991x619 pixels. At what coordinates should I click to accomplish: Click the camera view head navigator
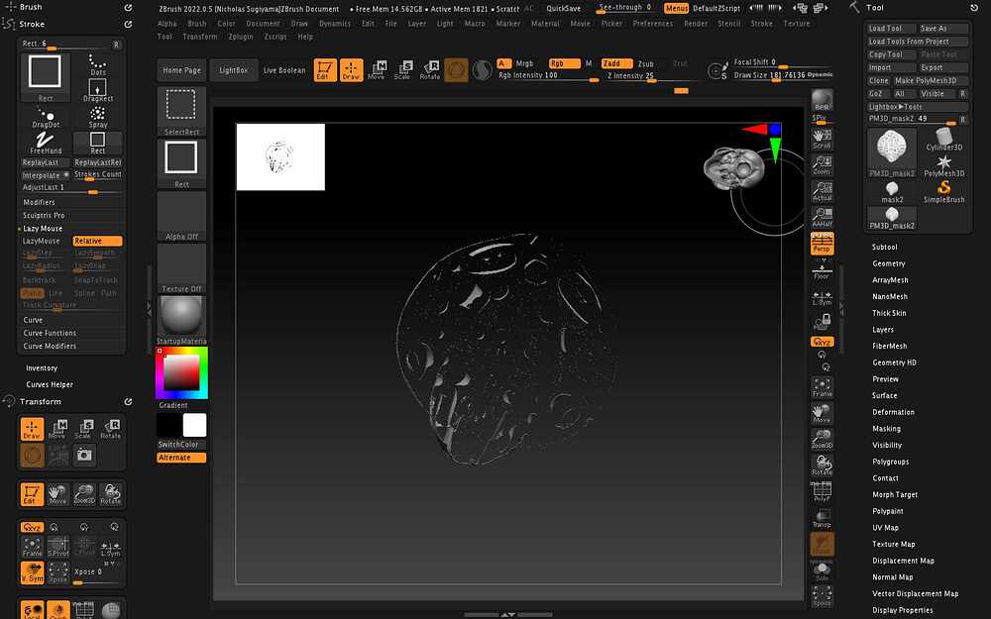tap(734, 168)
